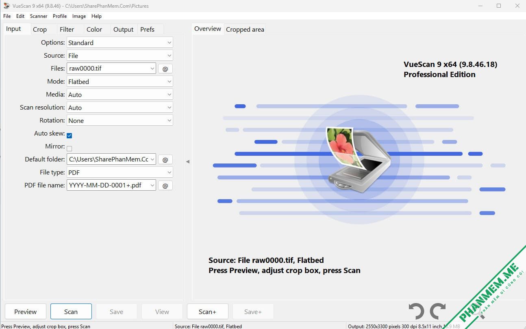Image resolution: width=526 pixels, height=329 pixels.
Task: Click the Scan+ button
Action: click(x=207, y=312)
